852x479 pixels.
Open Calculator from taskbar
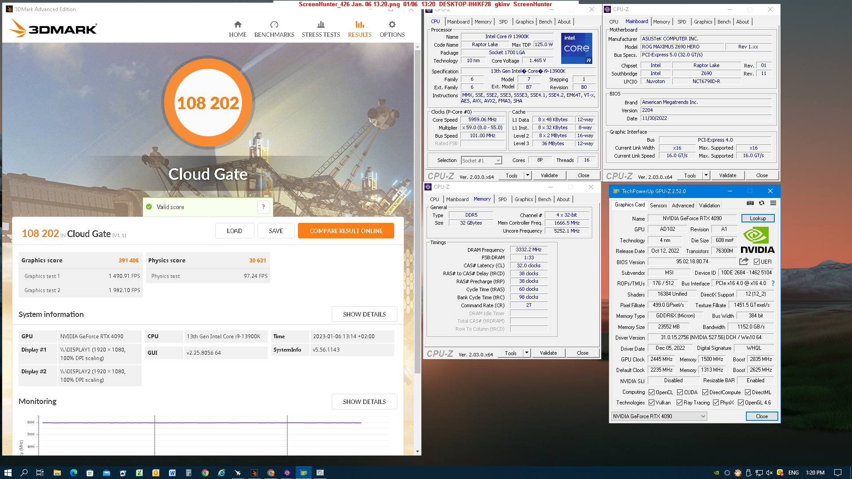point(188,473)
